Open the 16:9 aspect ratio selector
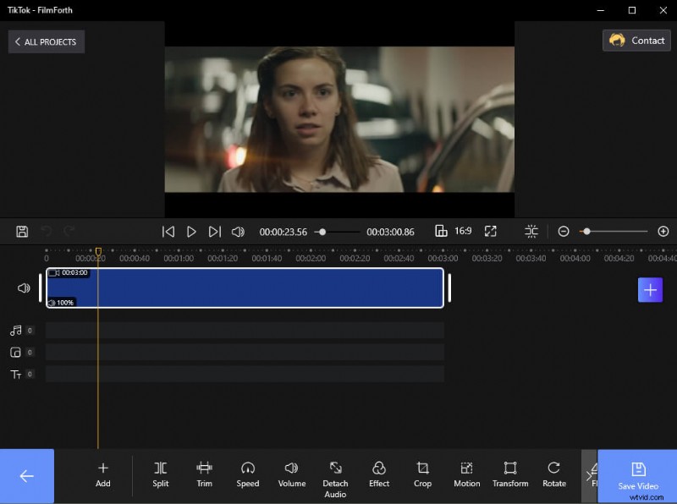The width and height of the screenshot is (677, 504). pos(454,231)
